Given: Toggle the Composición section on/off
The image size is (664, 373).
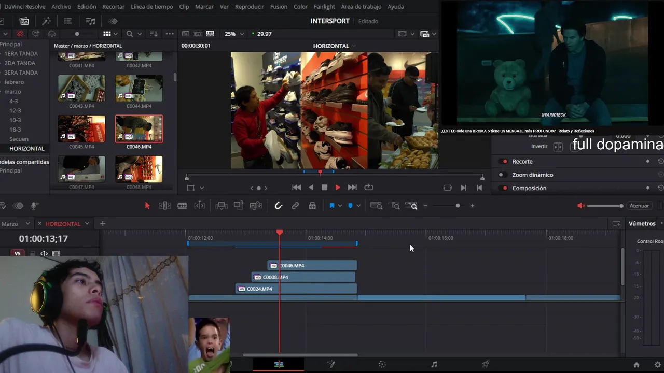Looking at the screenshot, I should [x=503, y=188].
